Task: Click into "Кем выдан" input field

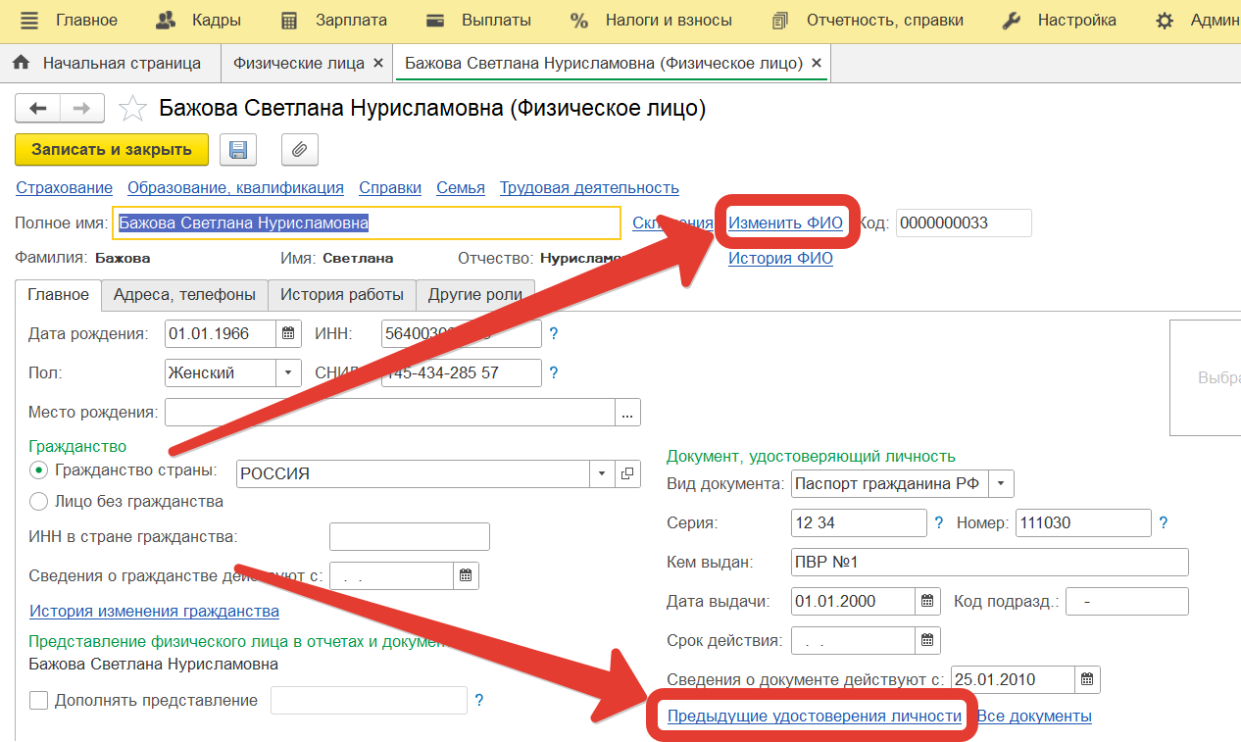Action: [989, 562]
